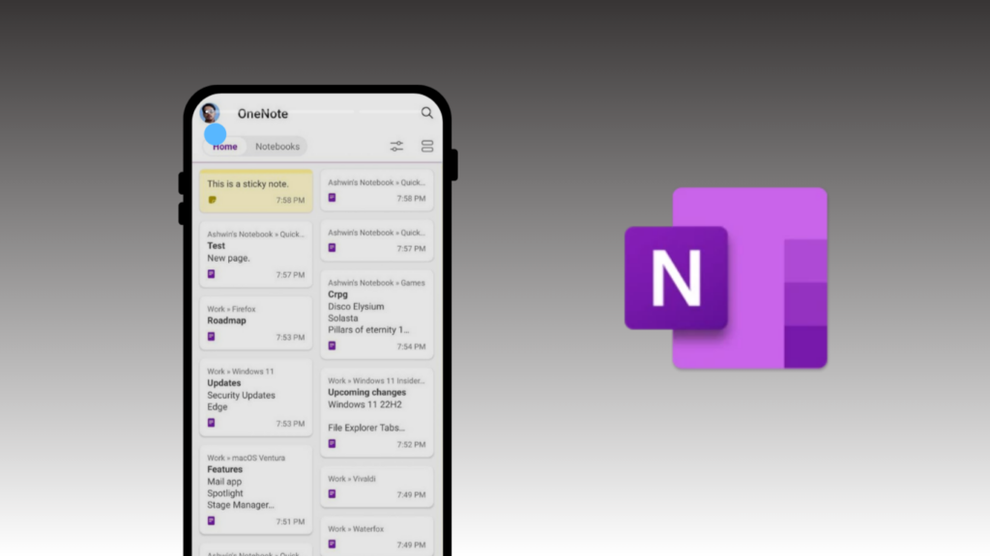This screenshot has height=556, width=990.
Task: Open the Roadmap note title
Action: click(x=226, y=320)
